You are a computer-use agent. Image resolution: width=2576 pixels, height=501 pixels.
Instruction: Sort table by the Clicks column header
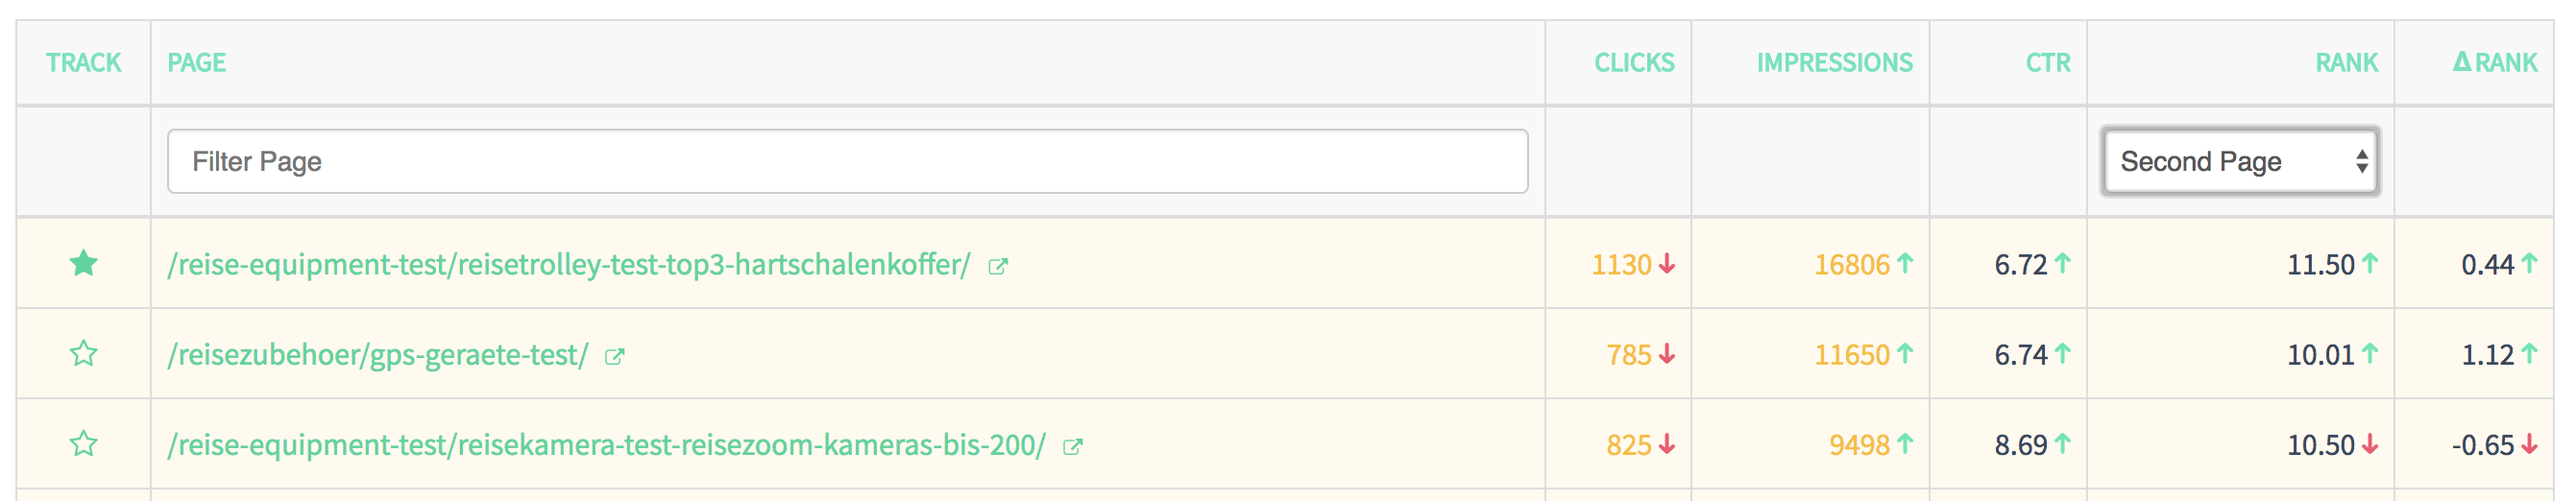1634,63
